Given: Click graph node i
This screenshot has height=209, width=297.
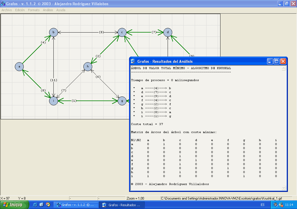Looking at the screenshot, I should pos(53,101).
